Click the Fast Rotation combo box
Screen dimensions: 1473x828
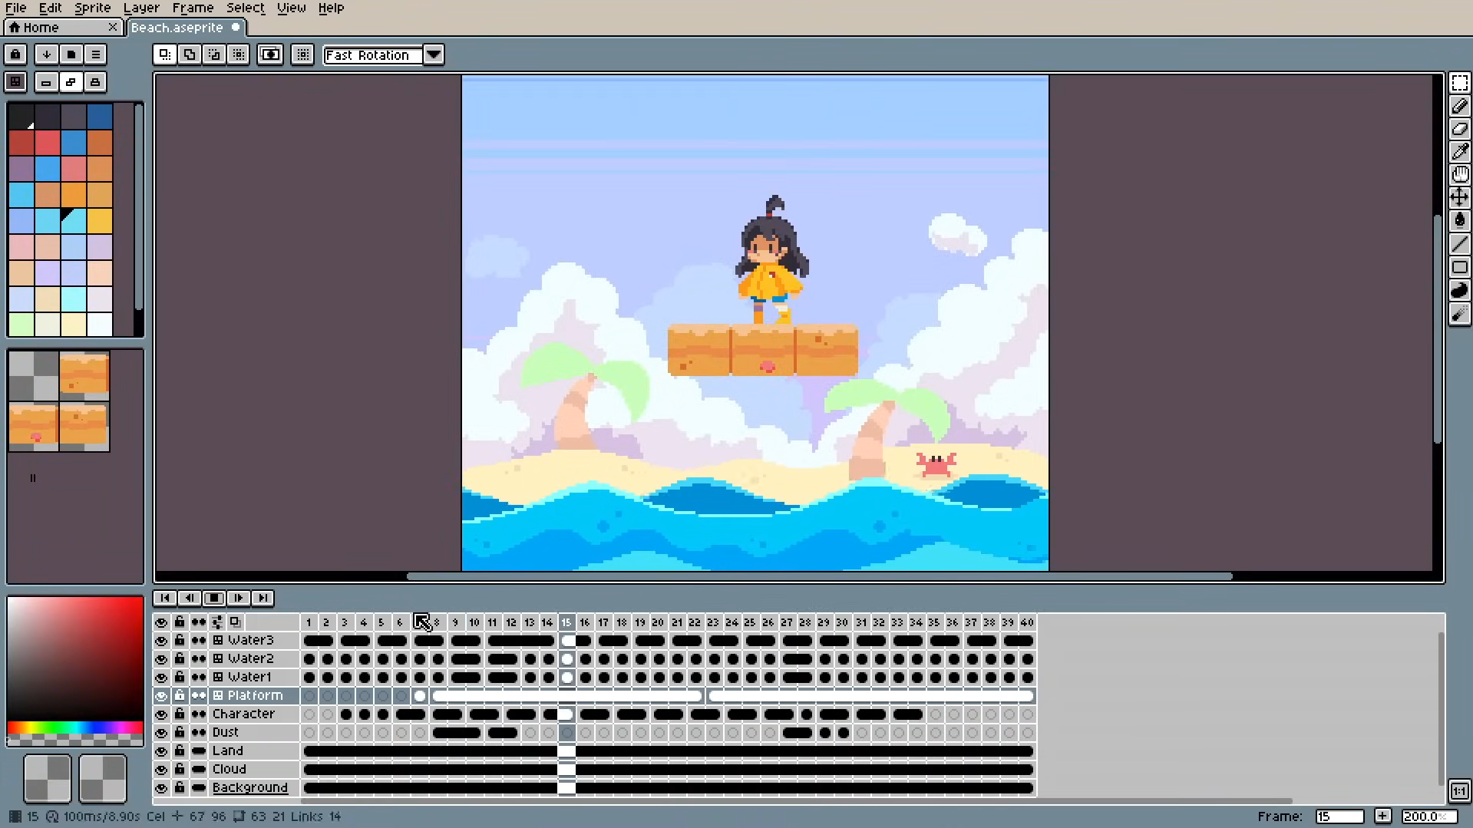coord(373,55)
